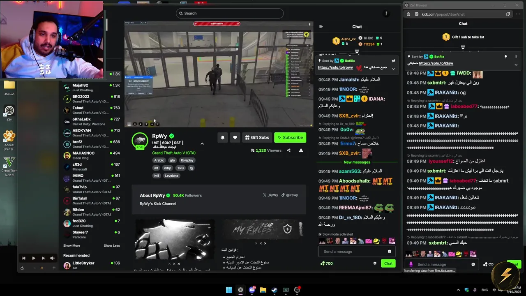Click the pin icon in popout chat's pinned message
This screenshot has width=526, height=296.
click(505, 57)
